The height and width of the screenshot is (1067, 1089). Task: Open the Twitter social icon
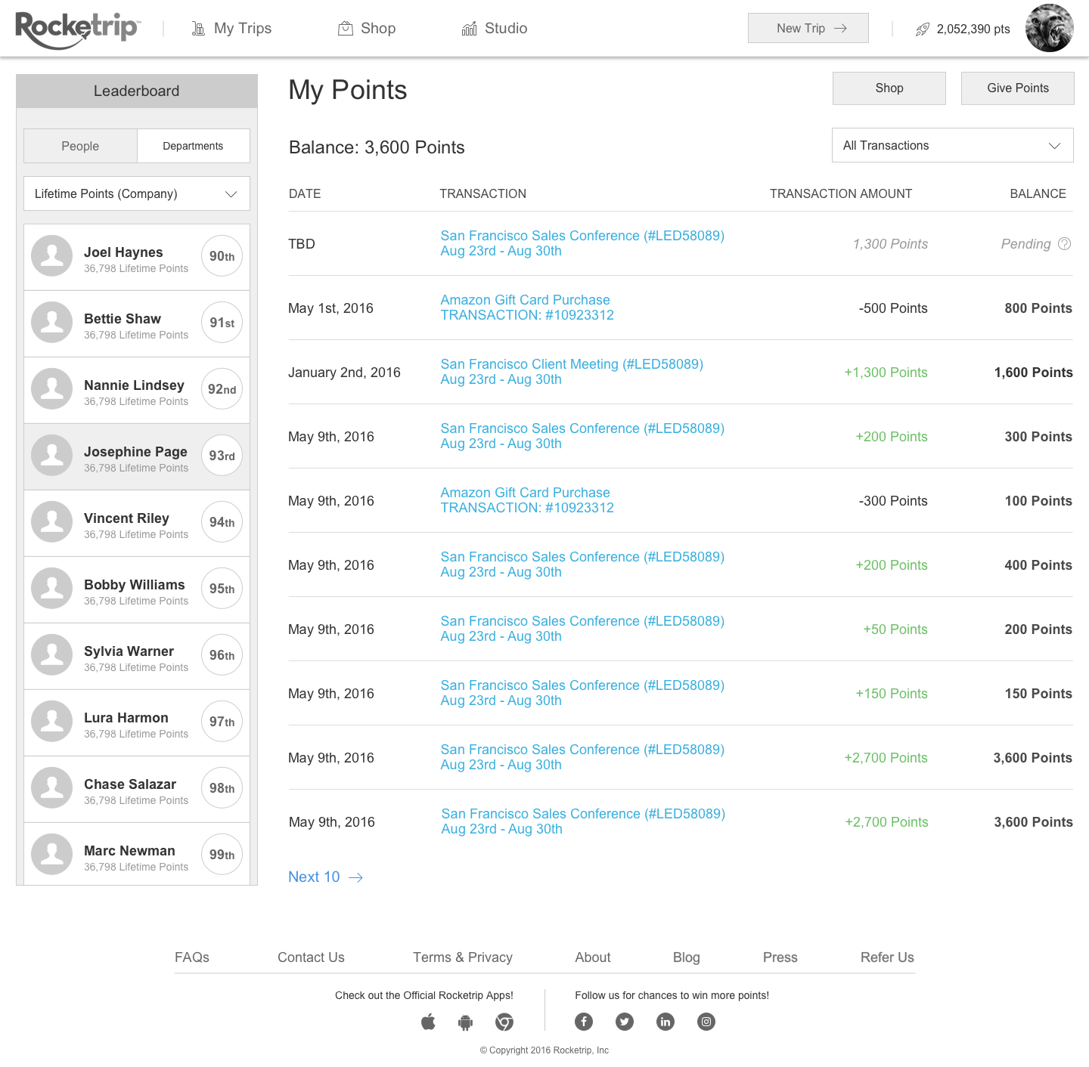tap(625, 1022)
